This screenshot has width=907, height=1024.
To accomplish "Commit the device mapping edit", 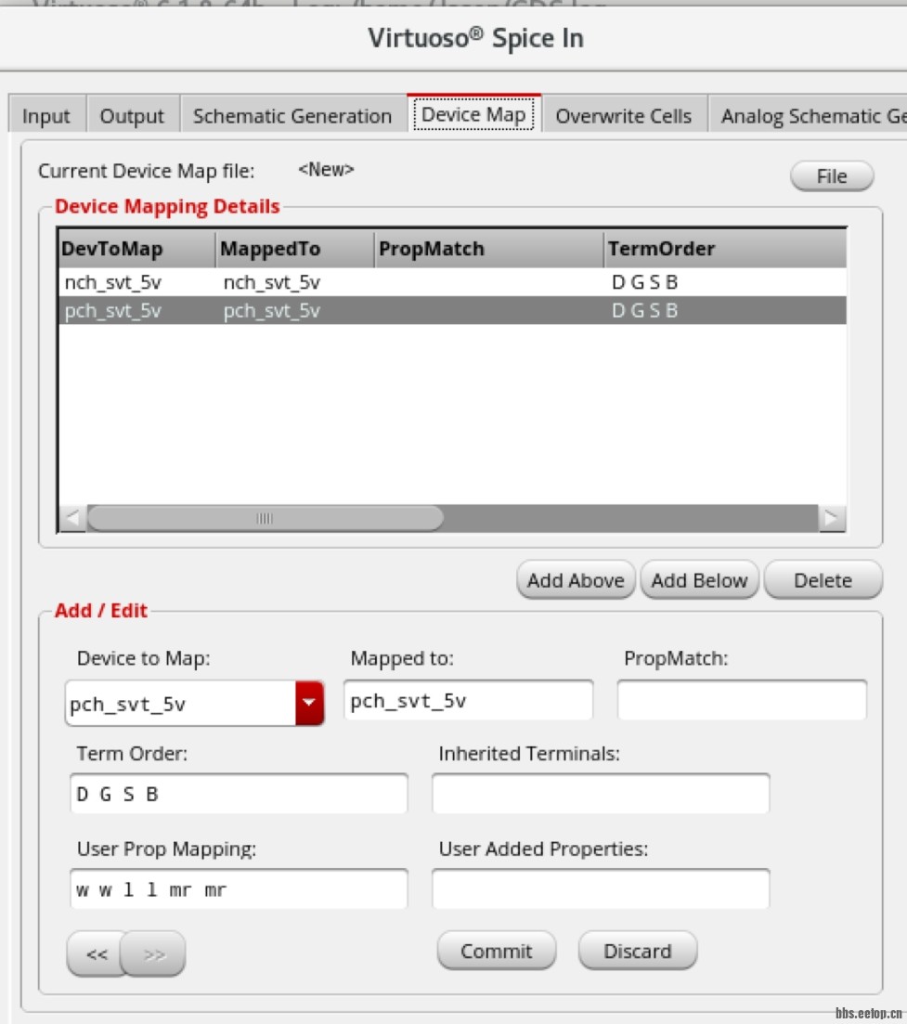I will click(x=497, y=951).
